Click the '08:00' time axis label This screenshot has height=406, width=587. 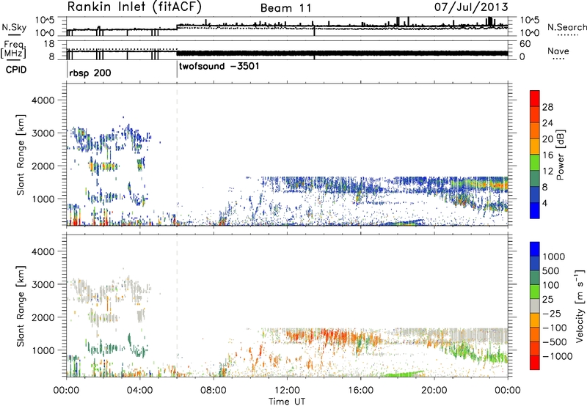click(214, 391)
